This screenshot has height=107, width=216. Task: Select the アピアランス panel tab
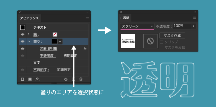[29, 18]
